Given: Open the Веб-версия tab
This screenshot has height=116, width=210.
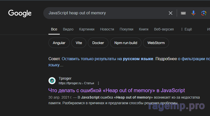Looking at the screenshot, I should [x=164, y=29].
